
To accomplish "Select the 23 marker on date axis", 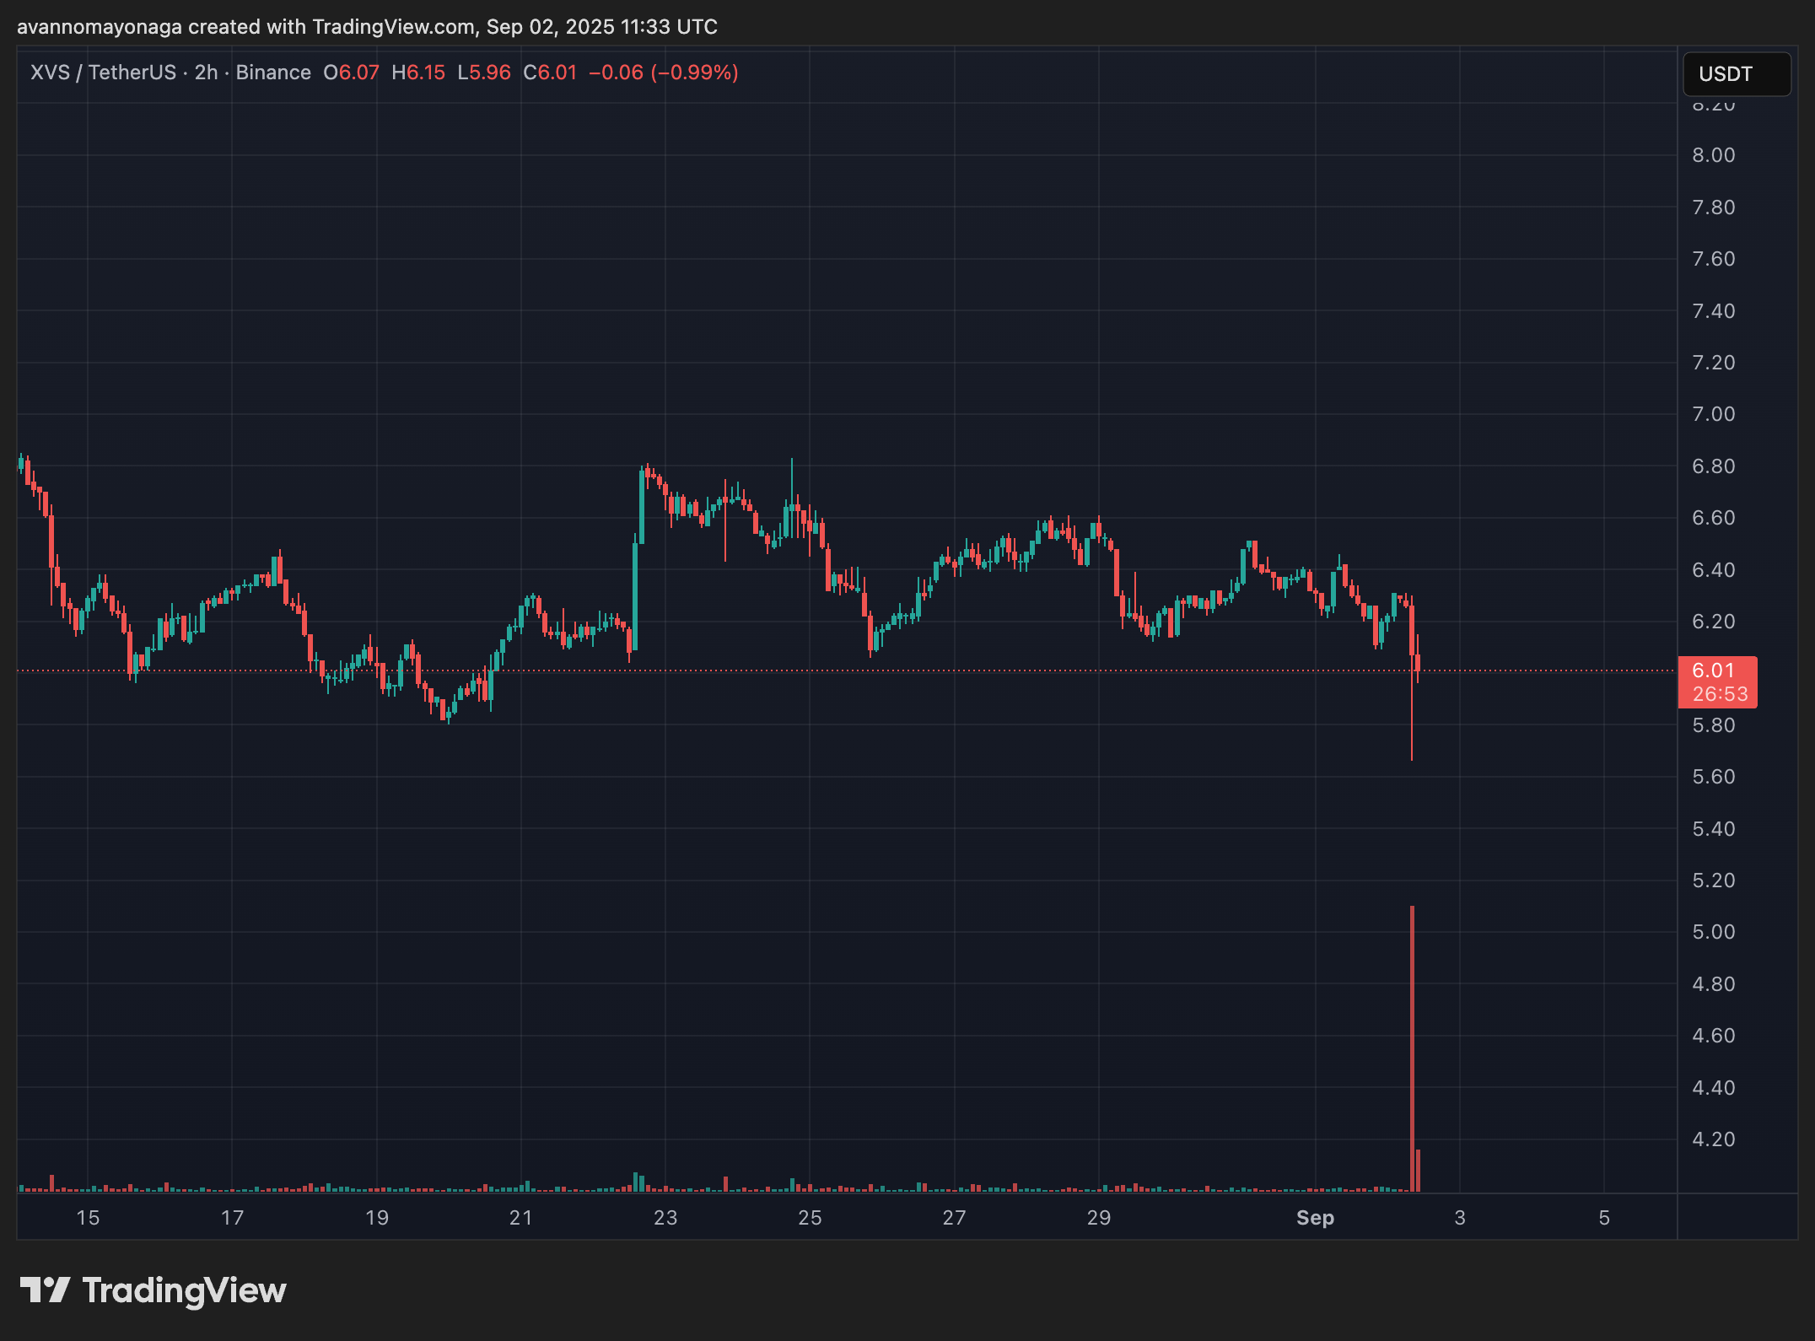I will pos(665,1218).
